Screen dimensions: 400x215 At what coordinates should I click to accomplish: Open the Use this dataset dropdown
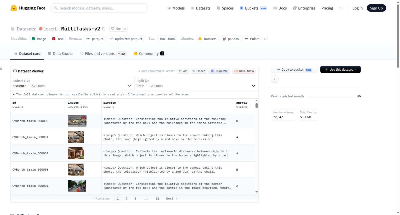tap(340, 69)
